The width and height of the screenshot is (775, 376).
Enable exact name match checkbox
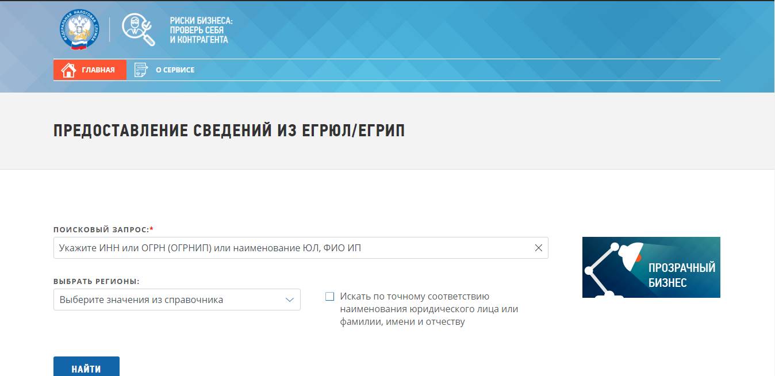[329, 297]
